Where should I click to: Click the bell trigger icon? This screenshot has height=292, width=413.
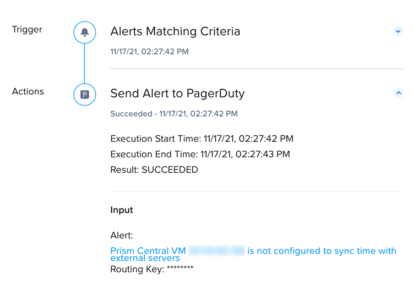pyautogui.click(x=84, y=32)
